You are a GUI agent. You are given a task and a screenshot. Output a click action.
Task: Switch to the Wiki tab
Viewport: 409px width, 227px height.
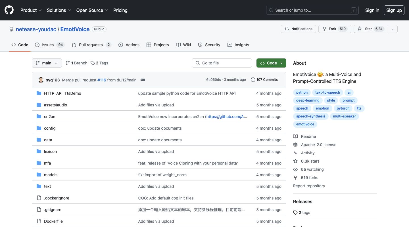tap(183, 45)
